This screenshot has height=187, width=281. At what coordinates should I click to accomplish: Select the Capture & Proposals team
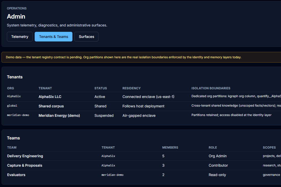coord(25,166)
